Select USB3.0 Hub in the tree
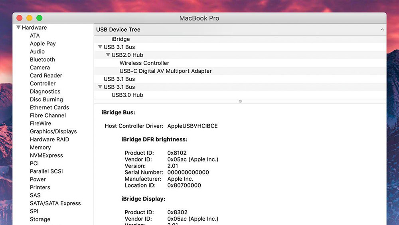This screenshot has height=225, width=399. point(127,95)
